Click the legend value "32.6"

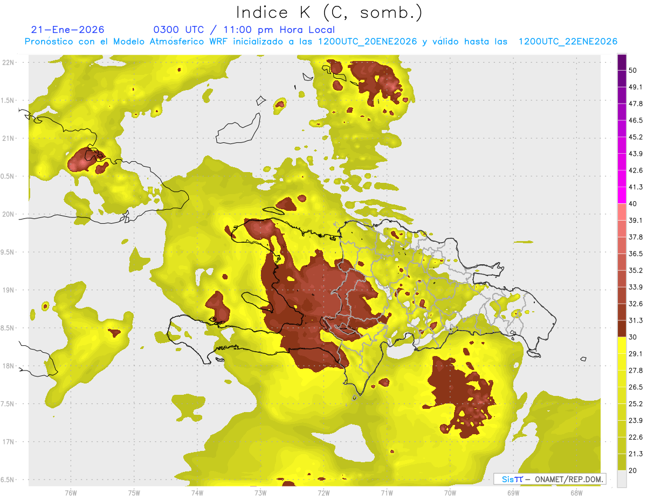click(635, 304)
